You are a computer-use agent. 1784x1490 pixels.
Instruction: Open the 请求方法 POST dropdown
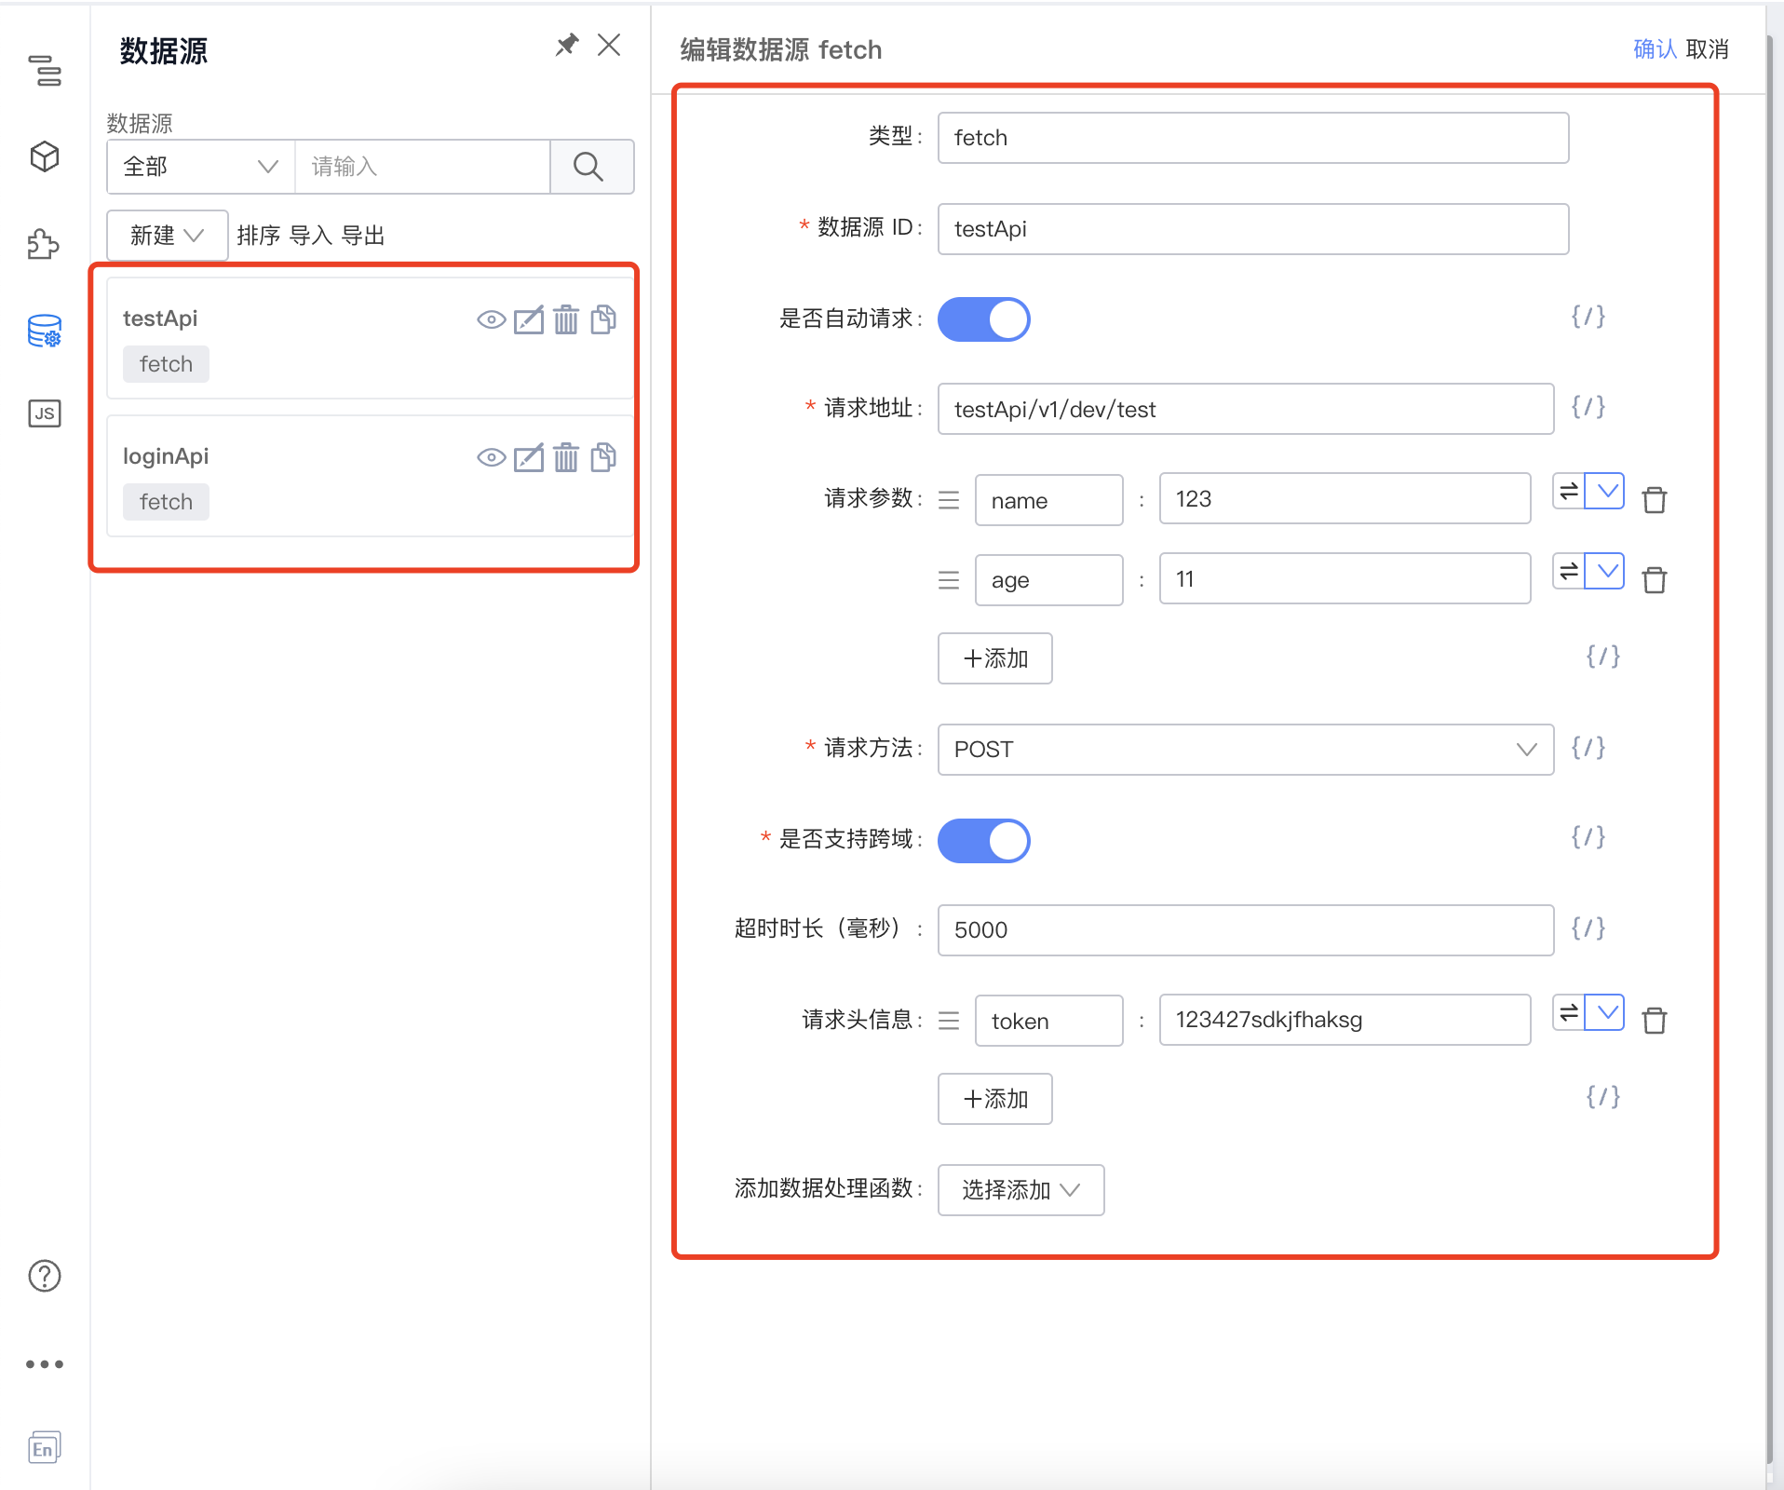pos(1246,750)
